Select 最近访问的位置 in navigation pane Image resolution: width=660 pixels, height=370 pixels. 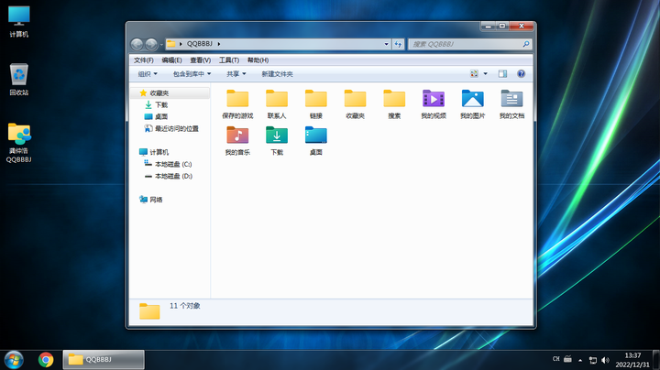tap(170, 128)
